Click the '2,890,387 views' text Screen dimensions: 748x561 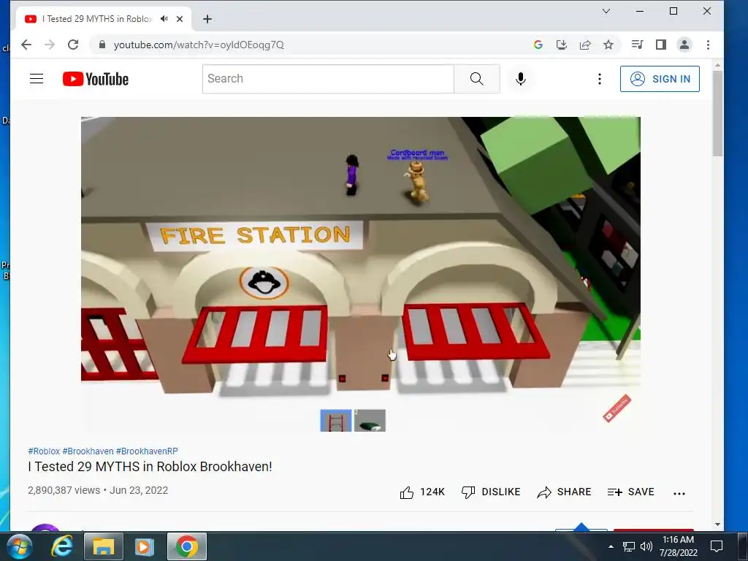tap(64, 490)
